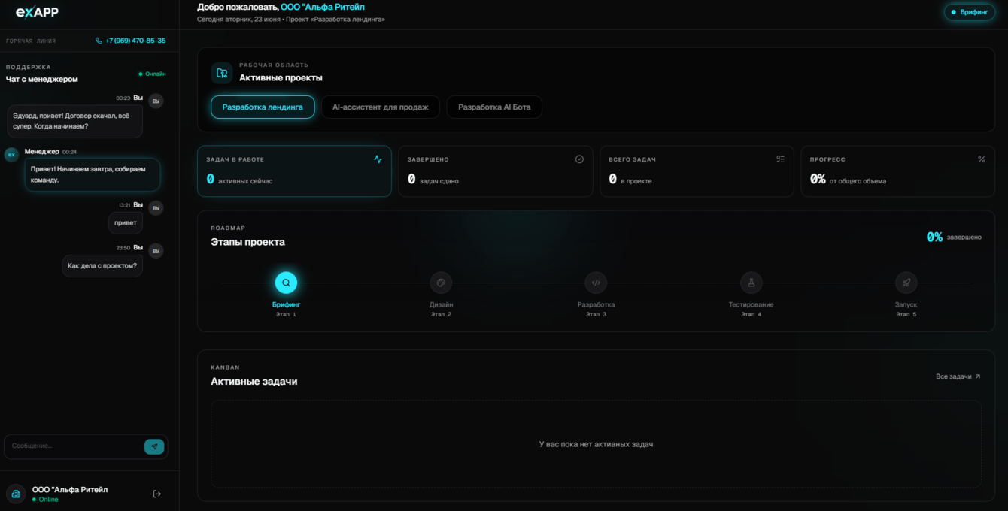Click the list icon in Всего задач card
This screenshot has width=1008, height=511.
coord(780,159)
